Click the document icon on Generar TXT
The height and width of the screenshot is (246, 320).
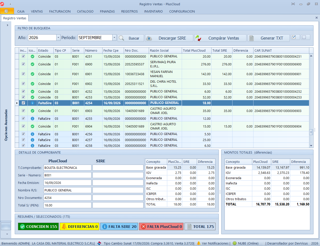pyautogui.click(x=251, y=38)
